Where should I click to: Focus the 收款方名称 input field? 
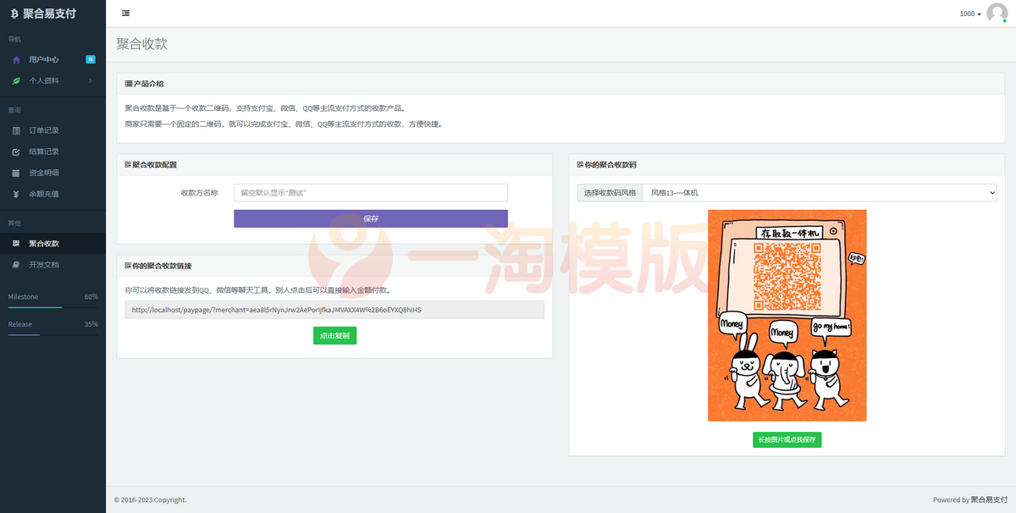point(371,193)
